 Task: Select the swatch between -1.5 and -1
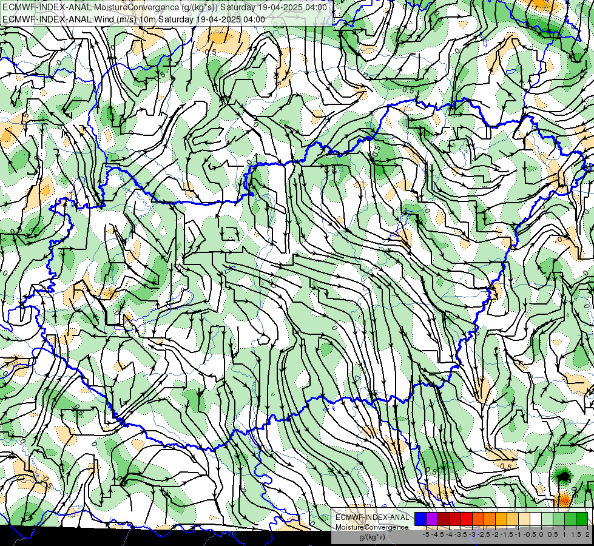click(x=513, y=519)
